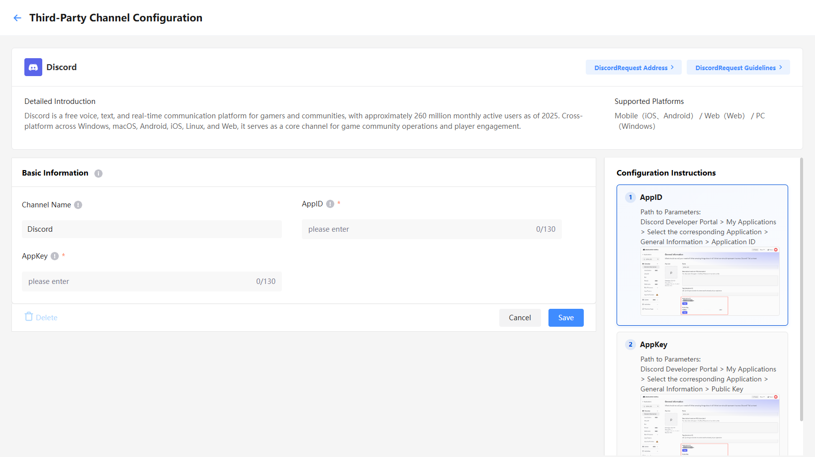
Task: Click the Third-Party Channel Configuration title
Action: (116, 18)
